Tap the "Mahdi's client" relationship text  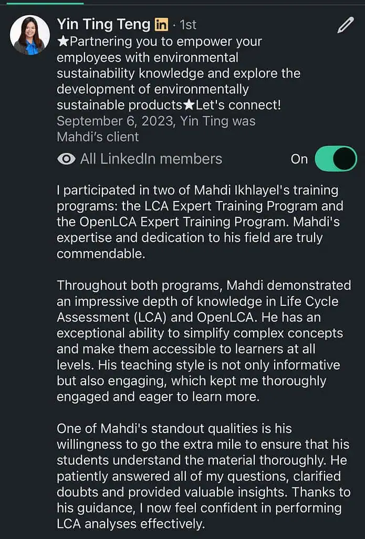pos(98,137)
